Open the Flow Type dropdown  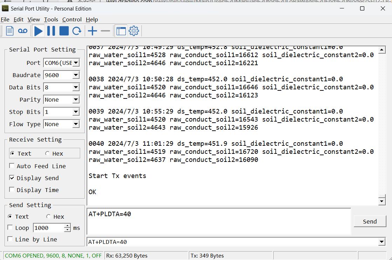(x=76, y=124)
